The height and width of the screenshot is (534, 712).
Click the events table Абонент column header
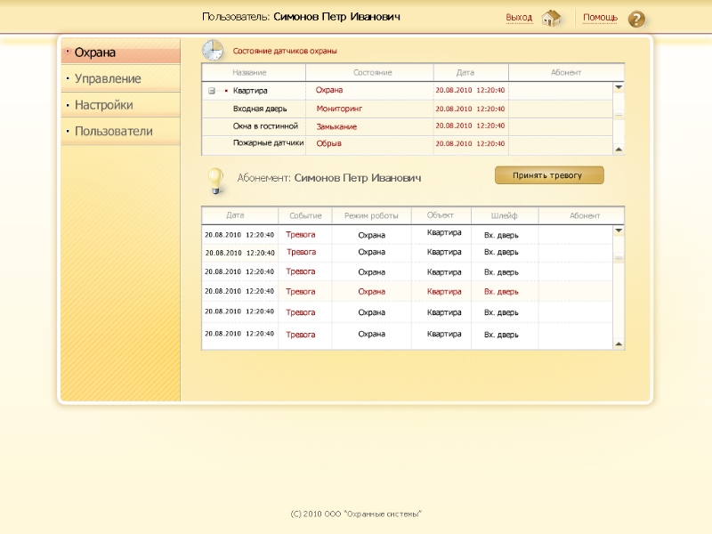pos(581,215)
